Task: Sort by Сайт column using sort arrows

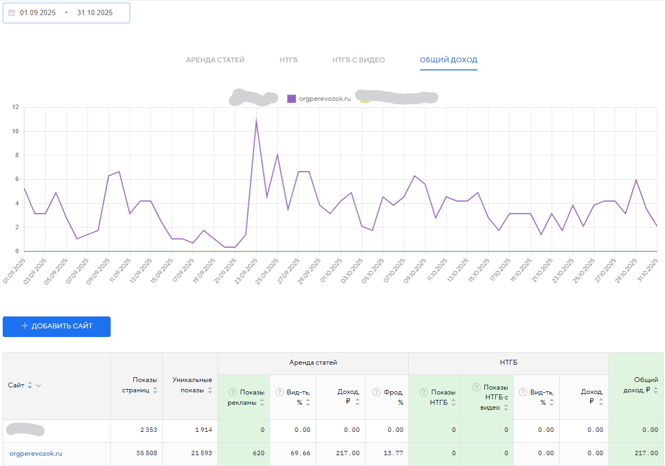Action: pyautogui.click(x=30, y=385)
